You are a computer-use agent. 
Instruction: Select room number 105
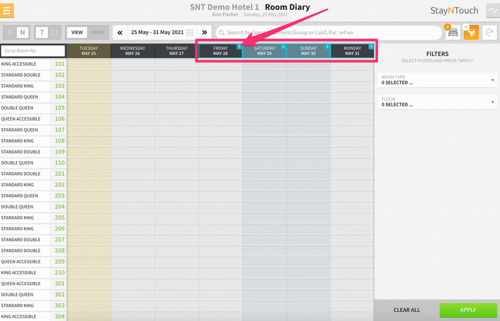pos(60,108)
